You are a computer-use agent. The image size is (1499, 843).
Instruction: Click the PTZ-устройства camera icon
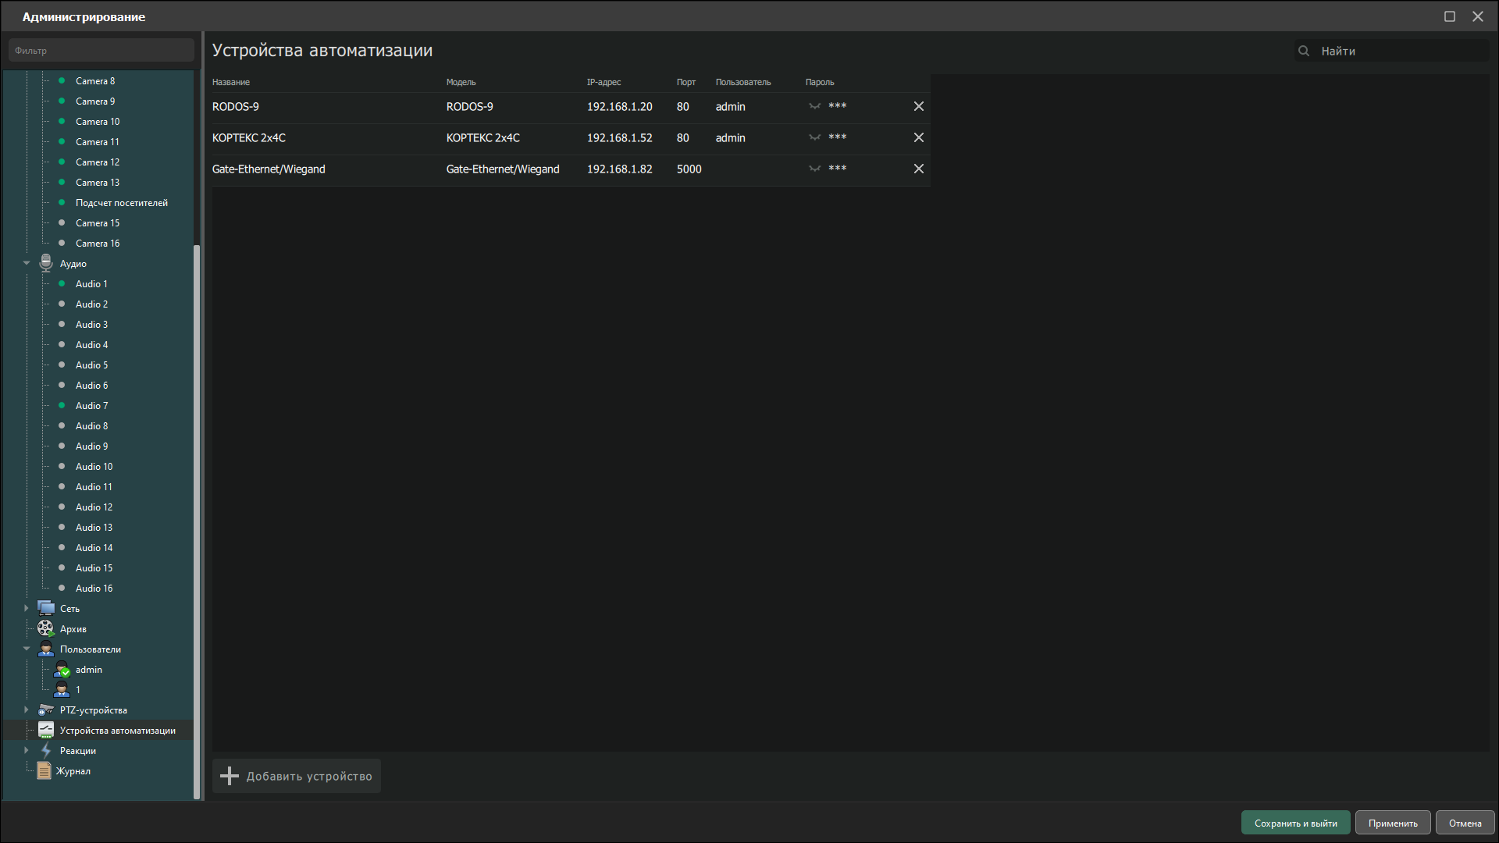pyautogui.click(x=46, y=710)
